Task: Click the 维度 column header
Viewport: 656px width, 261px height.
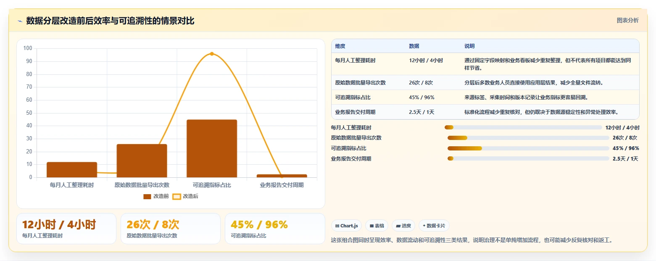Action: pos(340,46)
